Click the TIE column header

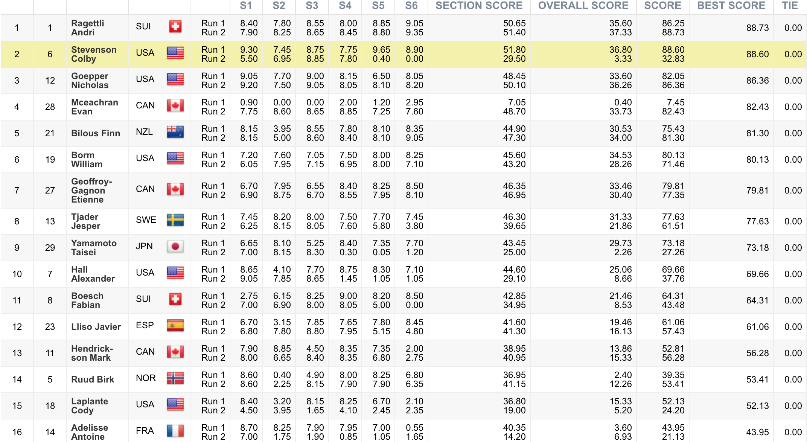coord(790,6)
